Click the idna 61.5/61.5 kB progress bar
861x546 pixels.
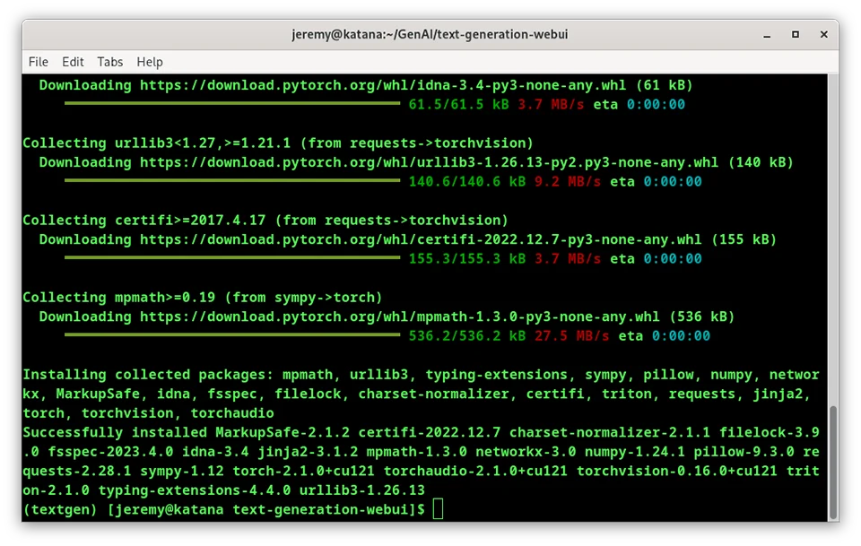click(x=232, y=103)
